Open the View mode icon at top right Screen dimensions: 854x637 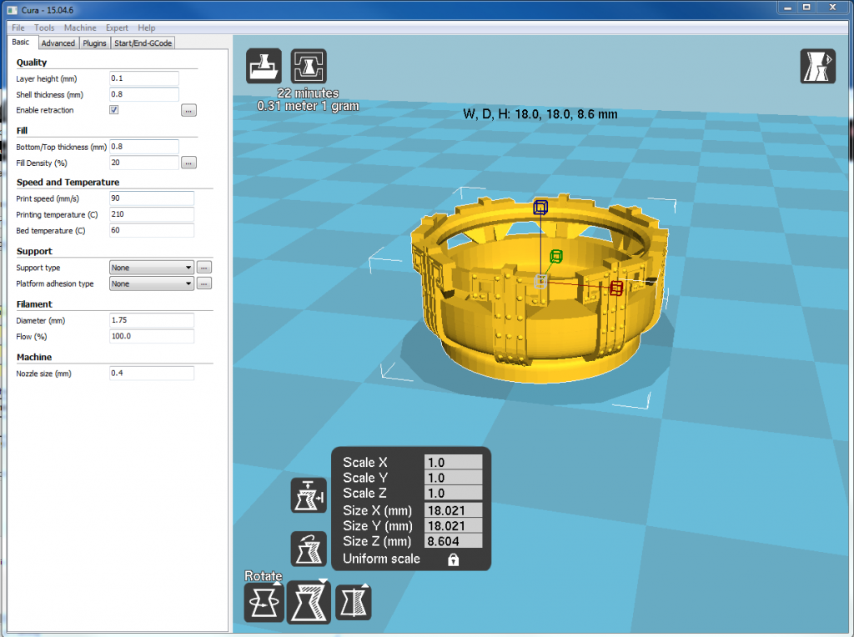click(817, 67)
